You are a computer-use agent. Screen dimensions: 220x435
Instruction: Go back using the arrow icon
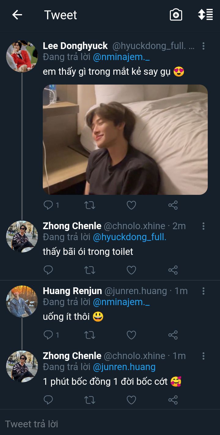tap(17, 15)
